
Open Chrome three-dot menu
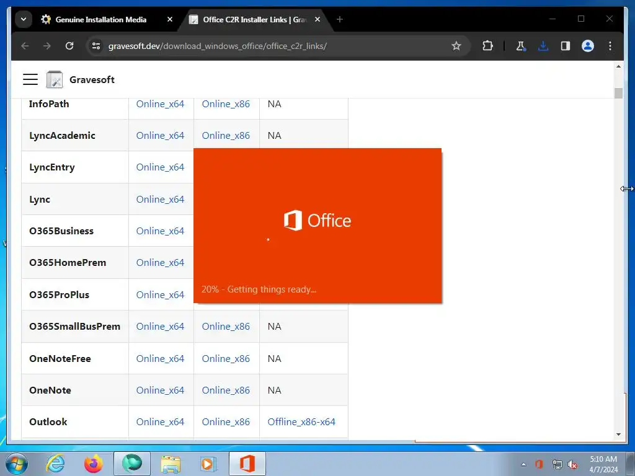[x=610, y=46]
